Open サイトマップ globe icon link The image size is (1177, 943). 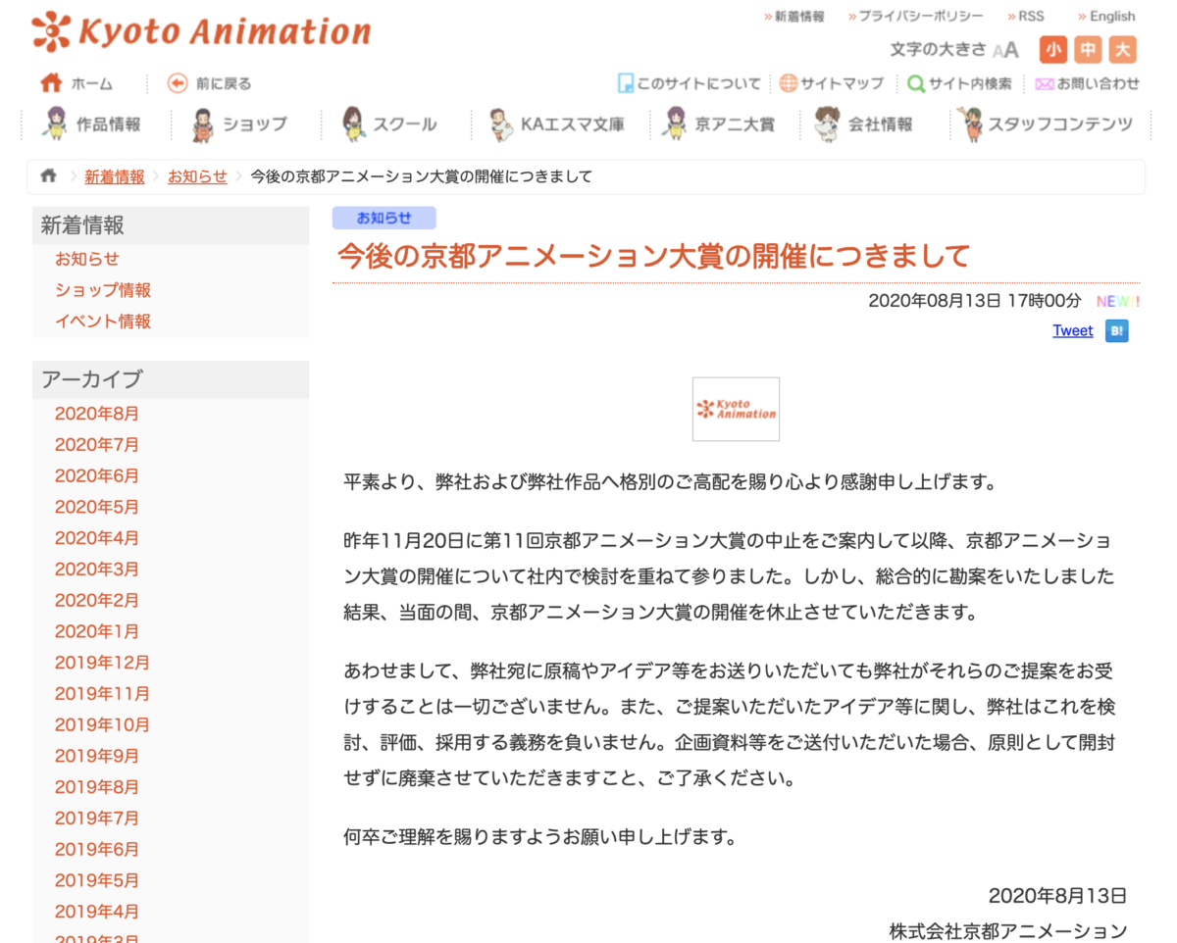pyautogui.click(x=788, y=83)
